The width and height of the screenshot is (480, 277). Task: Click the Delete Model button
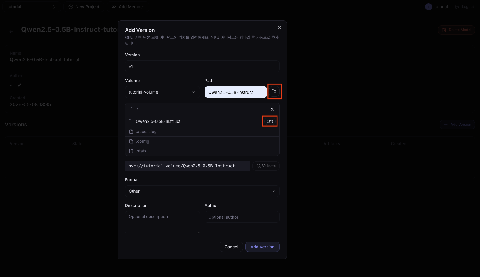tap(456, 30)
